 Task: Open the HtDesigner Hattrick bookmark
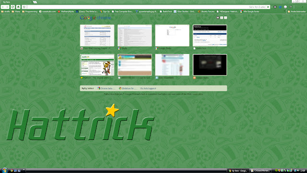227,12
